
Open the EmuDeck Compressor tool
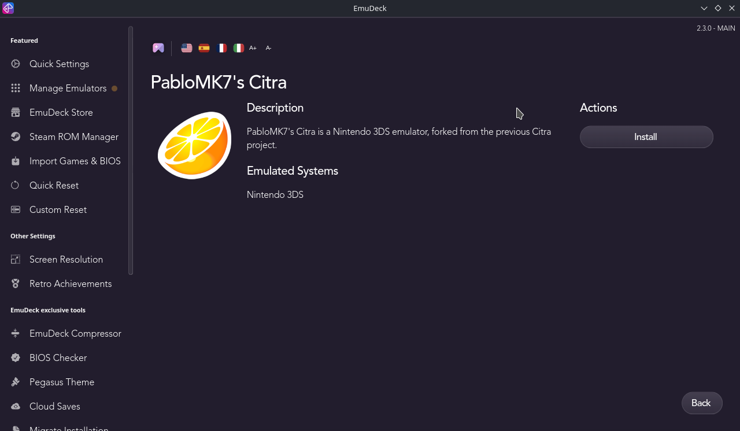pos(75,333)
